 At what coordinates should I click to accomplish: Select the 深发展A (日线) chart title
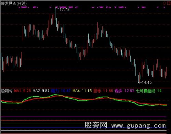click(14, 4)
